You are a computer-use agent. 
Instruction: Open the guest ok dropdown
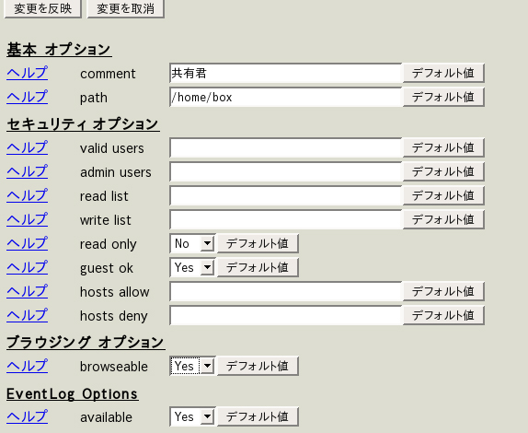192,268
